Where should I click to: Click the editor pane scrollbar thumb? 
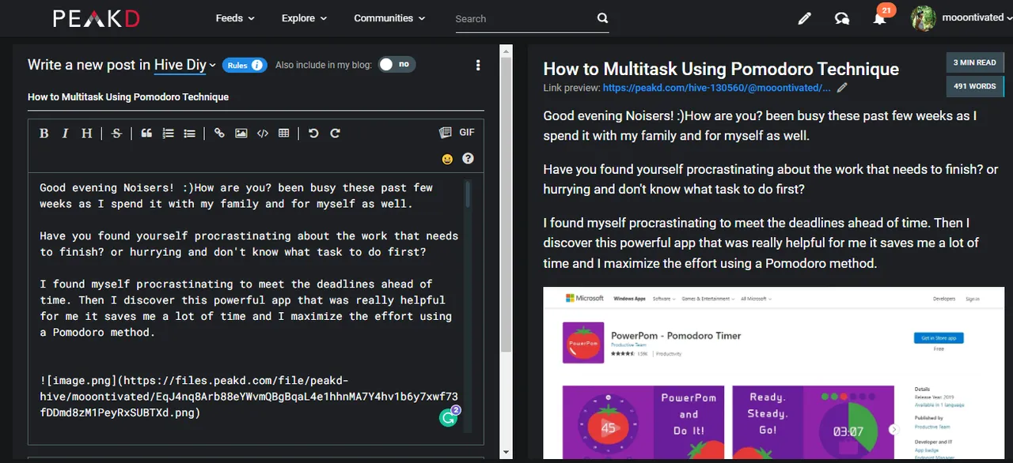[x=506, y=204]
